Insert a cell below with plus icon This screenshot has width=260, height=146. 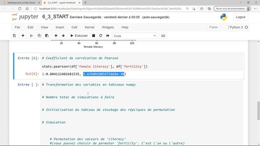click(x=23, y=36)
